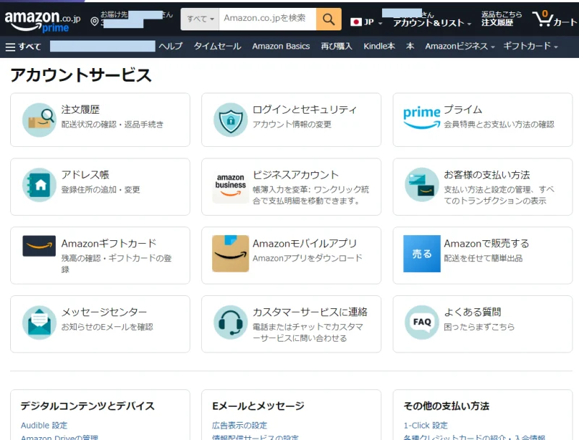Click the アカウントサービス page heading
This screenshot has height=440, width=579.
[x=81, y=75]
